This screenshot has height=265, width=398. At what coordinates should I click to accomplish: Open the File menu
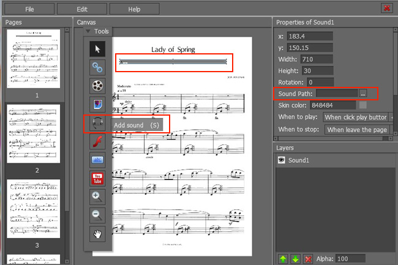(x=29, y=9)
